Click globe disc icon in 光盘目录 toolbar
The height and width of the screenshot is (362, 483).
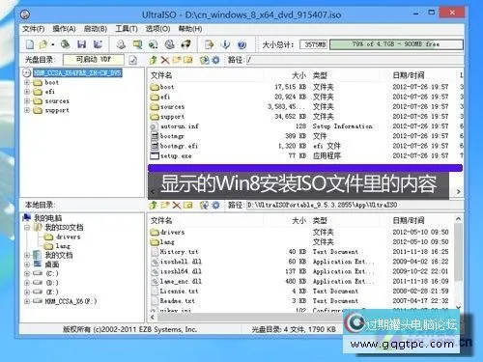[204, 60]
